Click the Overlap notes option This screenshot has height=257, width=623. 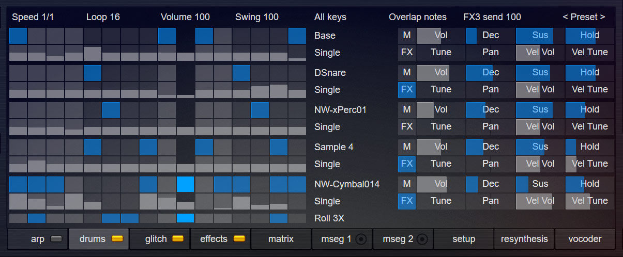pos(417,17)
